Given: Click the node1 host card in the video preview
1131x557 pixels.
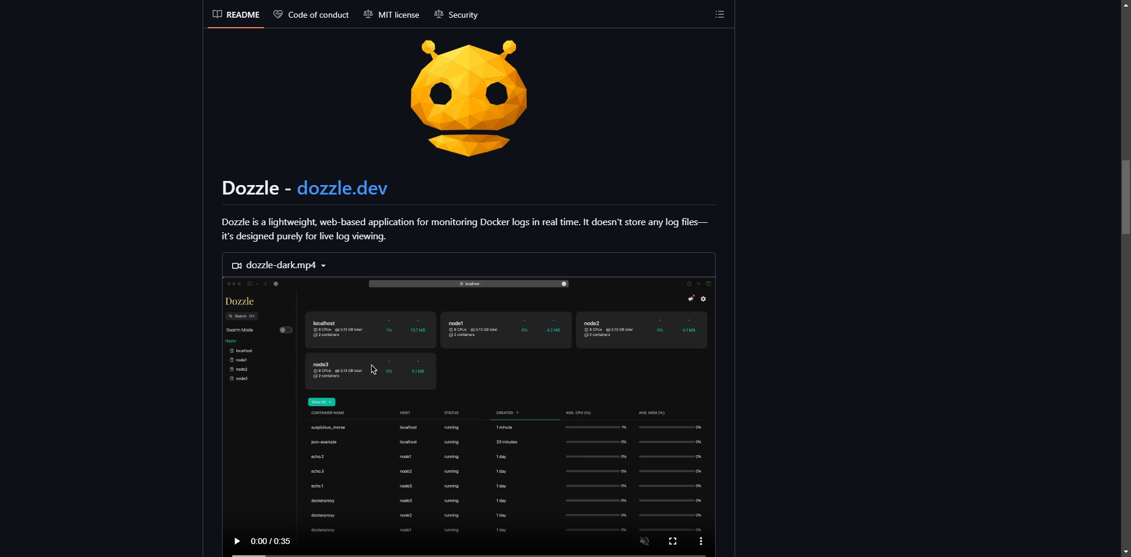Looking at the screenshot, I should [x=506, y=330].
